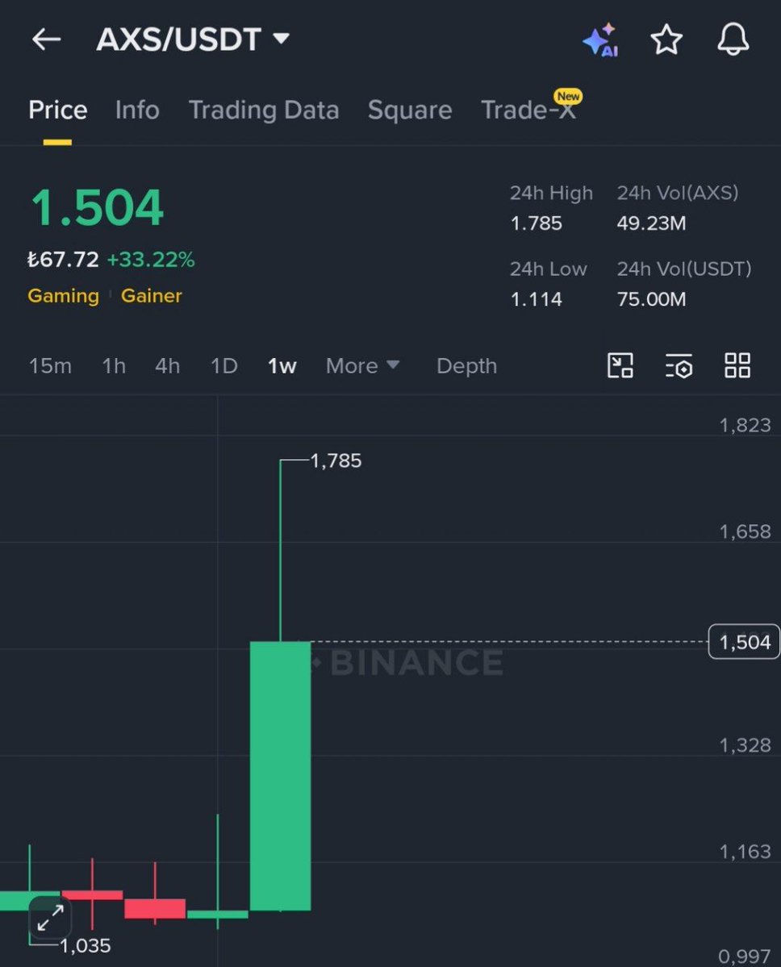Screen dimensions: 781x967
Task: Open the Trading Data tab
Action: [x=263, y=110]
